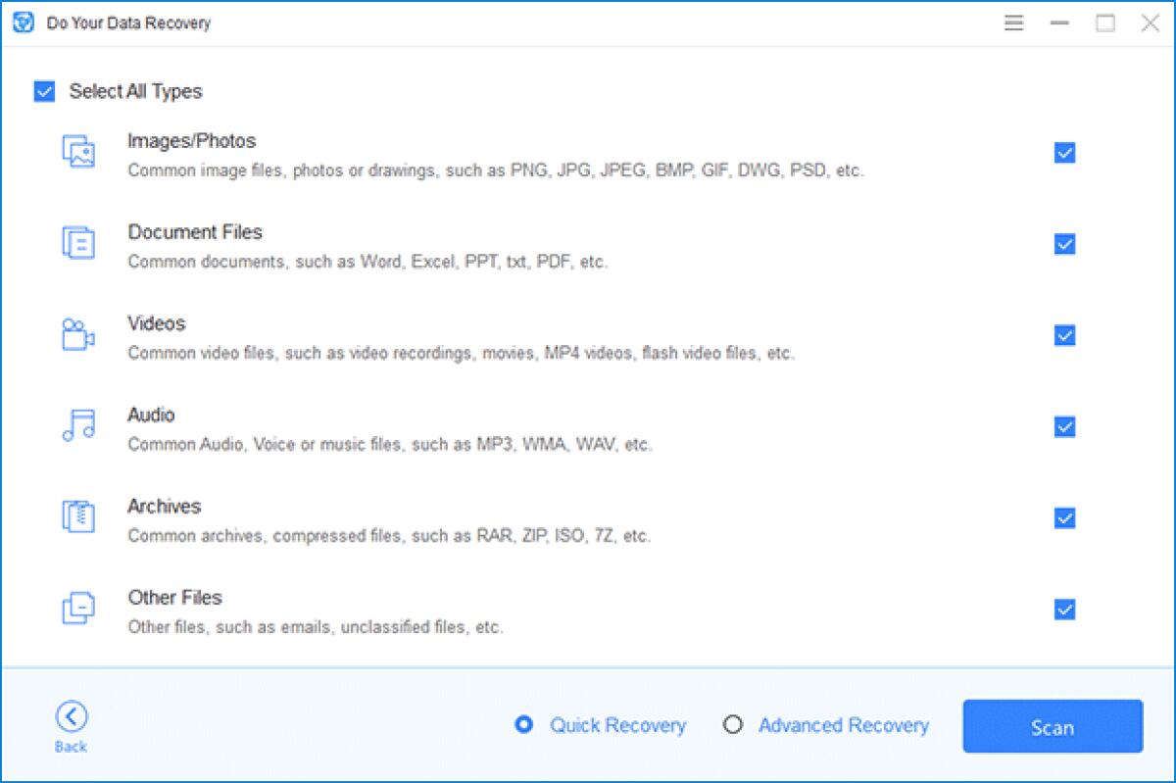
Task: Click the Other Files icon
Action: tap(78, 610)
